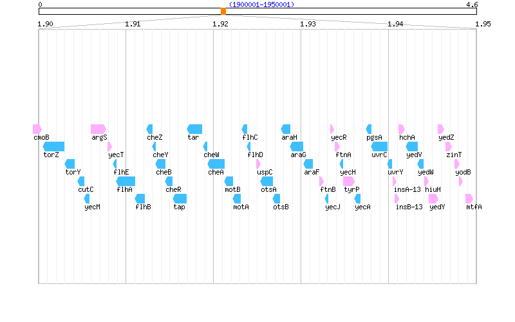Click the 1.92 ruler tick label
Viewport: 515px width, 322px height.
point(220,24)
